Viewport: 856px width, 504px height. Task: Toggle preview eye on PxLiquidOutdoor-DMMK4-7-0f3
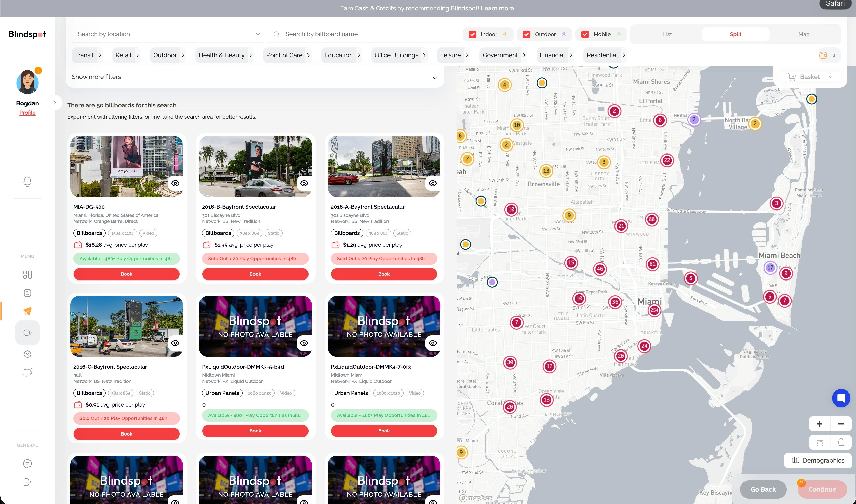[x=433, y=343]
